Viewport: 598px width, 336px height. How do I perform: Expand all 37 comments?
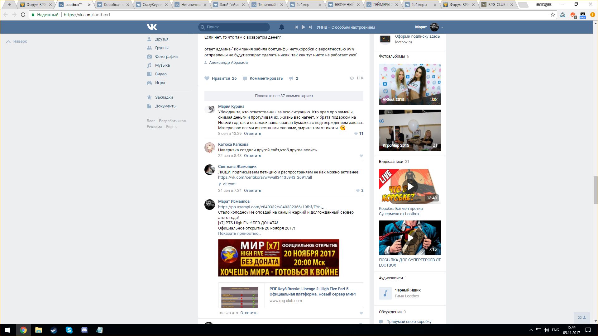(x=284, y=96)
